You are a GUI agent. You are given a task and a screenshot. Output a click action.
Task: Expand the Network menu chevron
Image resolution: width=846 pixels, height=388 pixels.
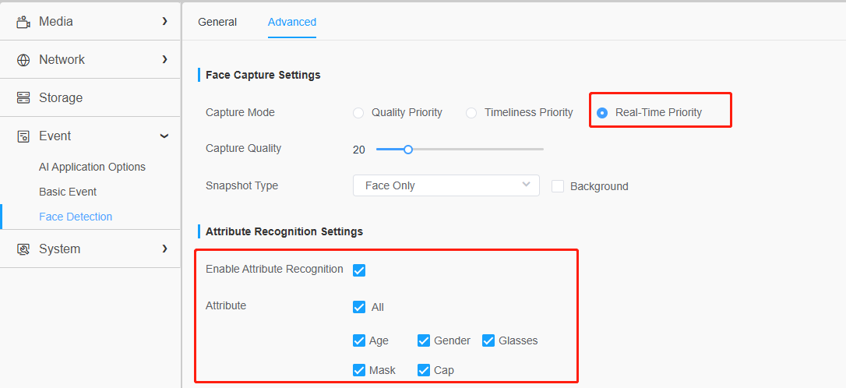click(x=164, y=59)
